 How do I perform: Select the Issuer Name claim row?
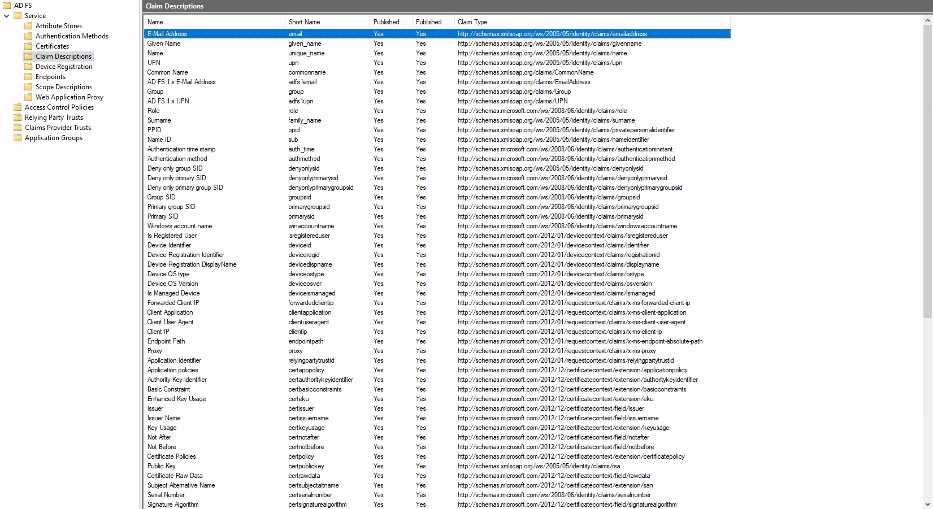click(437, 418)
